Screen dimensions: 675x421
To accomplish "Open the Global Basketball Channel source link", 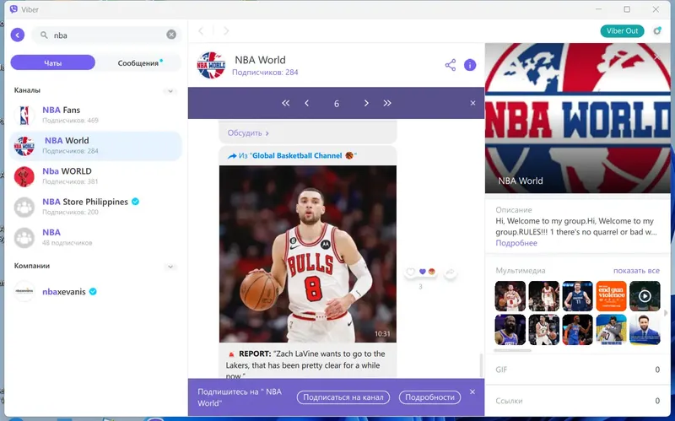I will pyautogui.click(x=297, y=155).
